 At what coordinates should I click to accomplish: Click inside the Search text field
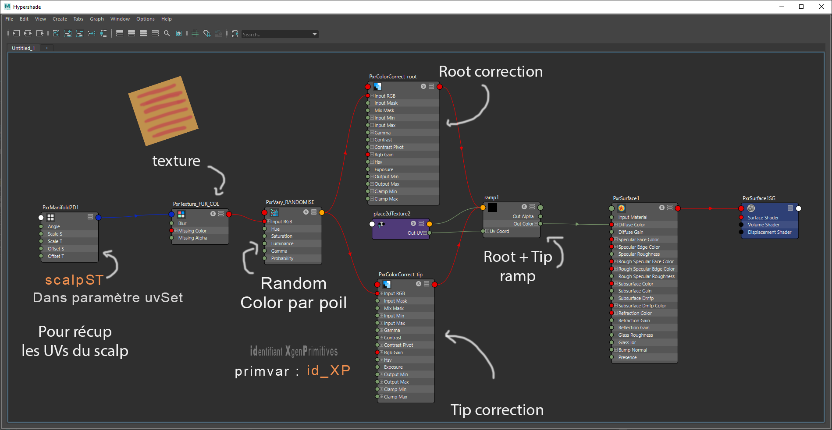[276, 34]
